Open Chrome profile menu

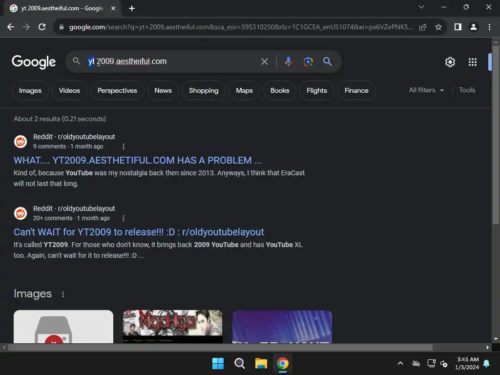point(474,27)
